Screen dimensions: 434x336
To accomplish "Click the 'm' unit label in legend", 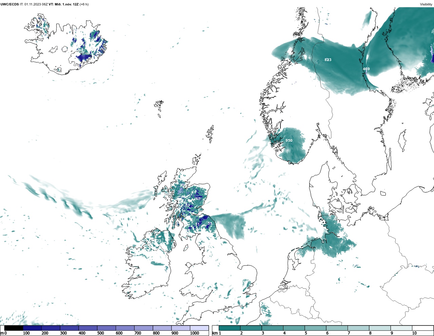I will pyautogui.click(x=2, y=333).
